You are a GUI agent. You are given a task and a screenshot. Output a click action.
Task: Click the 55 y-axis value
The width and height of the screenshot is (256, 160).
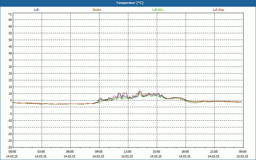[10, 33]
